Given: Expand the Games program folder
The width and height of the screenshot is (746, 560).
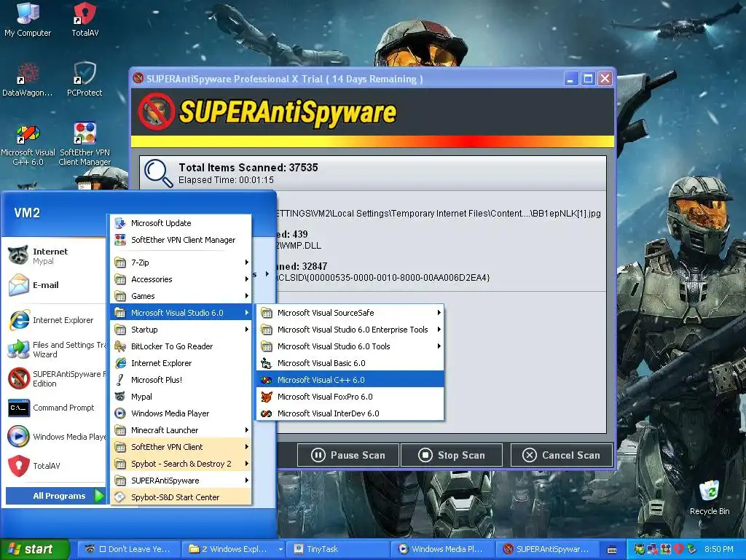Looking at the screenshot, I should tap(181, 296).
